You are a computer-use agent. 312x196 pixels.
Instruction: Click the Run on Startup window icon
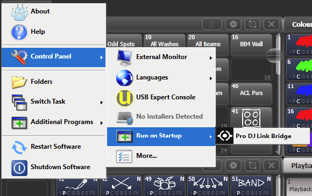[125, 136]
